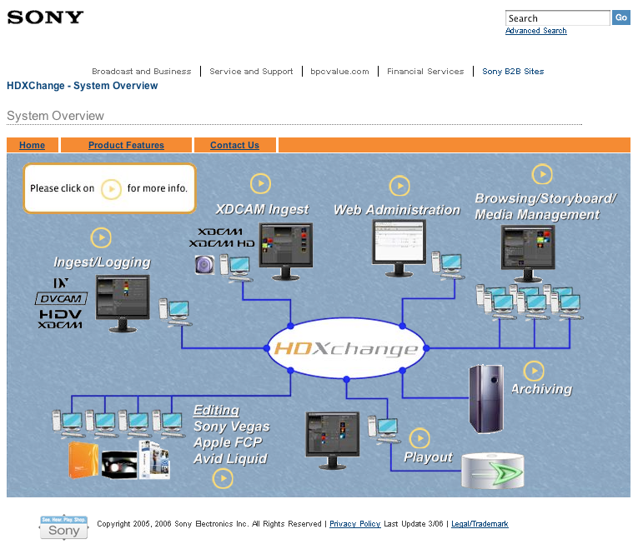Click the play icon above XDCAM Ingest

[x=260, y=183]
